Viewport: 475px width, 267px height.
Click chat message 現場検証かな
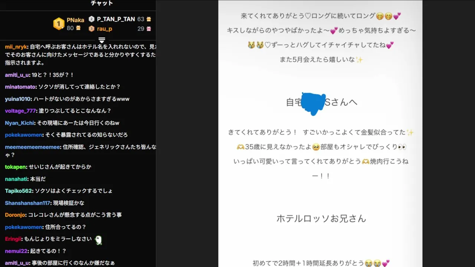tap(69, 203)
